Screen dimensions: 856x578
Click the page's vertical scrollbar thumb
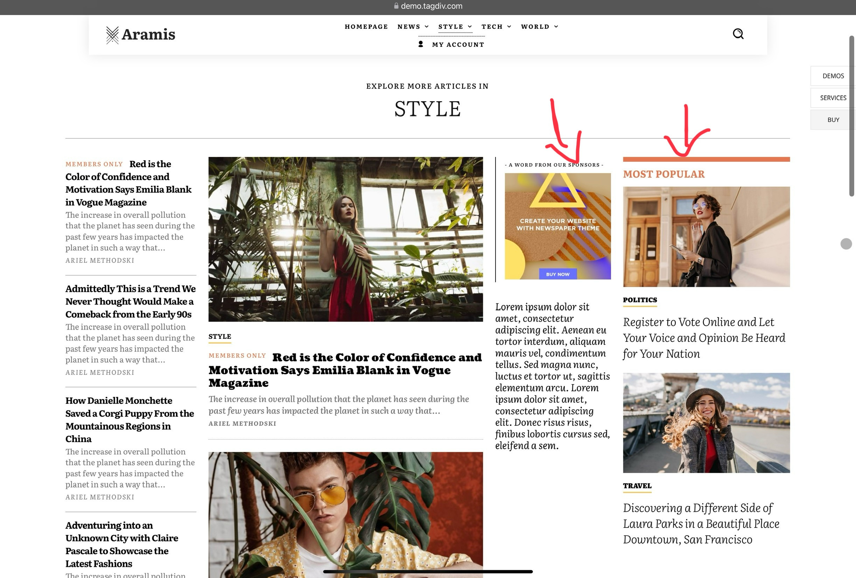851,116
